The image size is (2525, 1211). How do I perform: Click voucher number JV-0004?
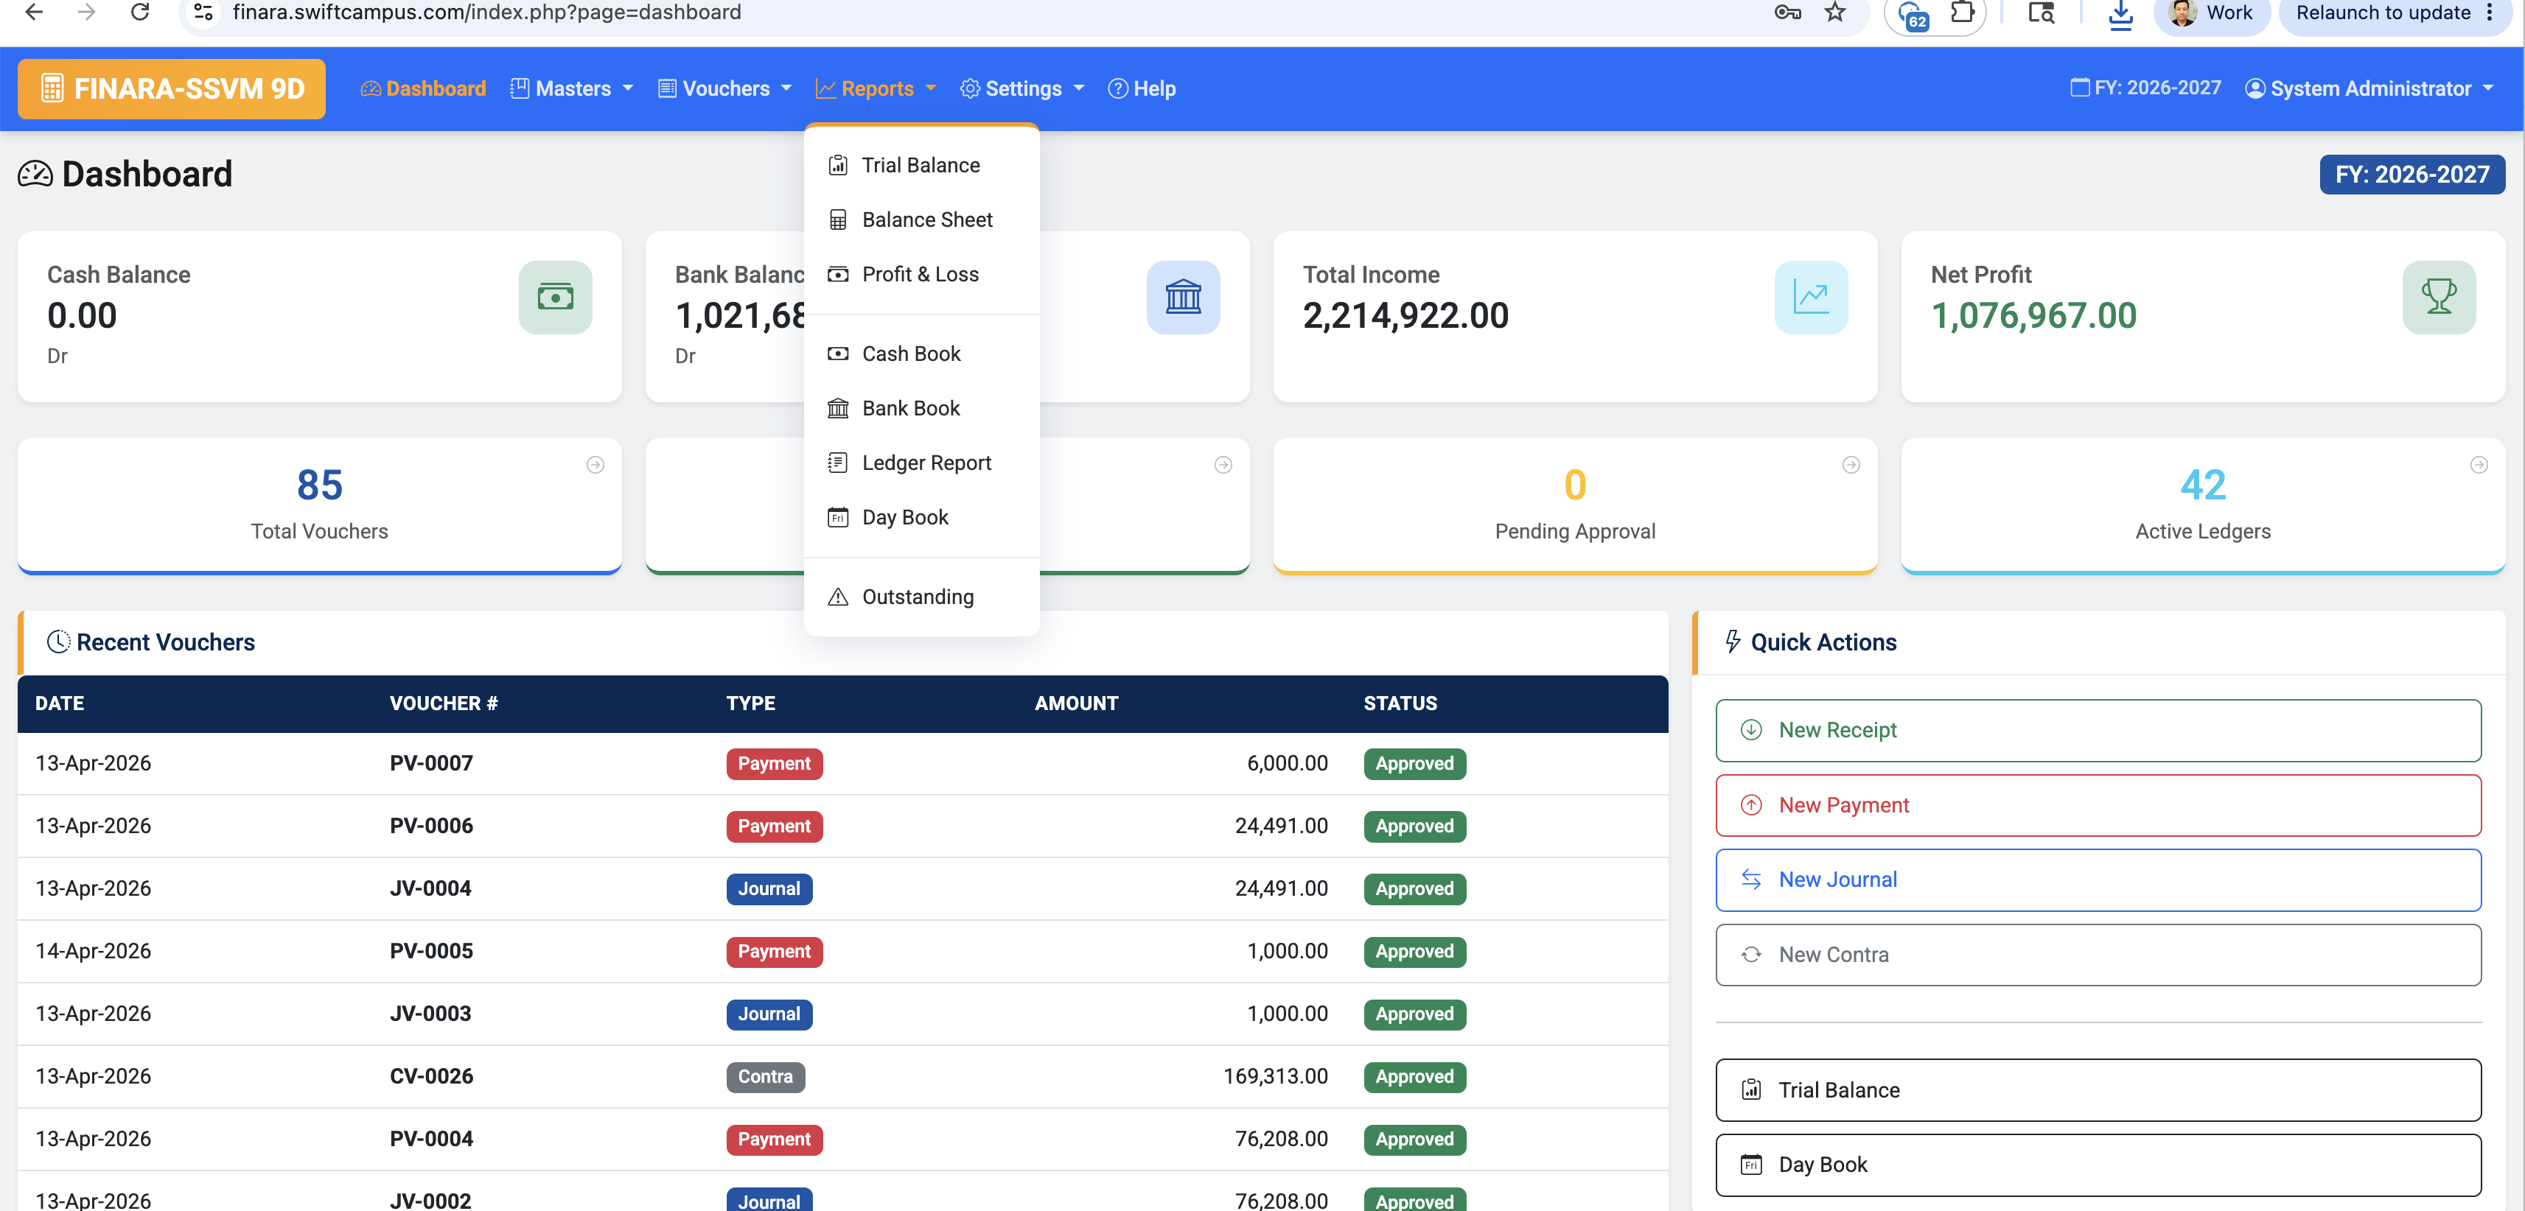coord(430,888)
